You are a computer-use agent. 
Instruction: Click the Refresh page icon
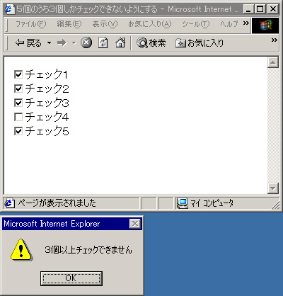[103, 43]
